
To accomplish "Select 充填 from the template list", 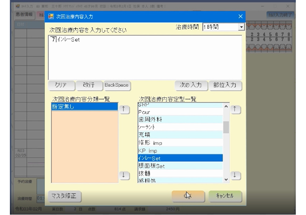I will tap(180, 135).
